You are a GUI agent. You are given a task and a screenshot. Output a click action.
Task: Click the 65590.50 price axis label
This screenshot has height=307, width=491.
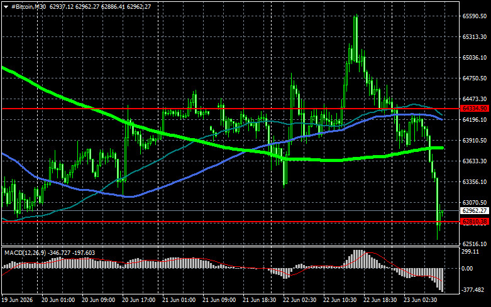pyautogui.click(x=475, y=16)
